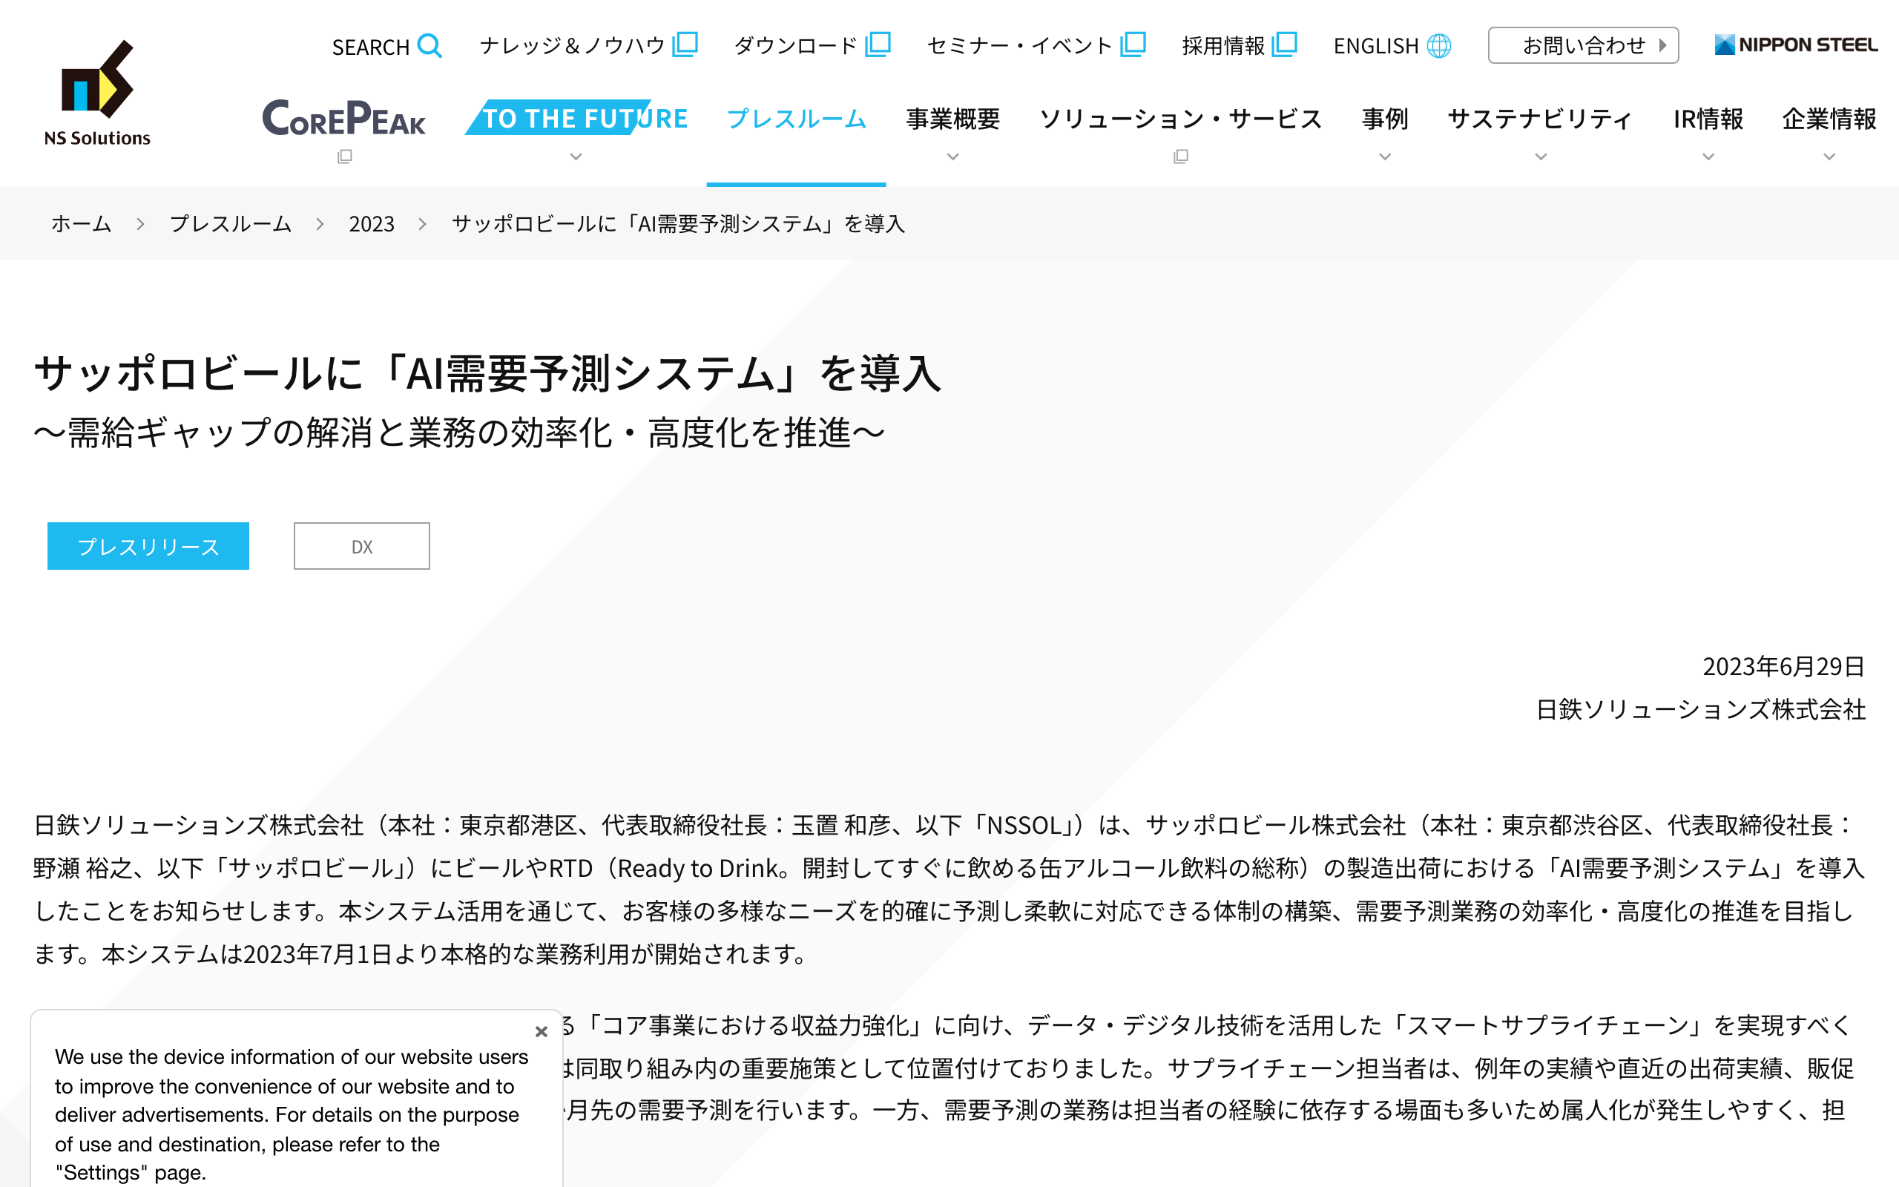Close the cookie notice popup

coord(542,1031)
